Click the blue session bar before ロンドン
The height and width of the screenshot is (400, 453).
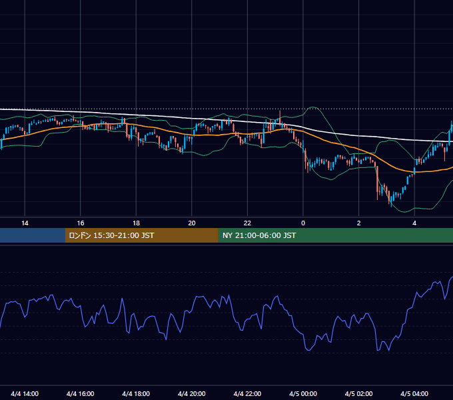tap(33, 235)
